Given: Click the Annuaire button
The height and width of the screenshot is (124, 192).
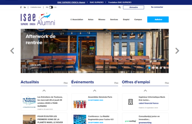Looking at the screenshot, I should 134,7.
